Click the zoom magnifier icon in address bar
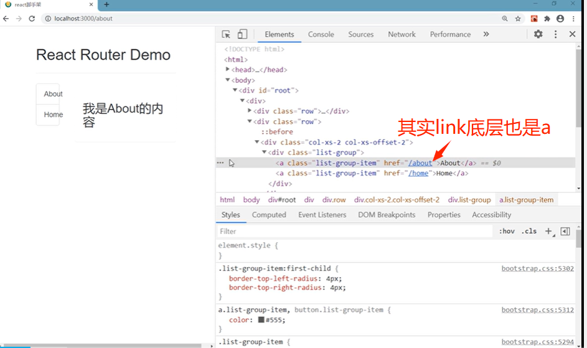Image resolution: width=587 pixels, height=348 pixels. coord(505,18)
